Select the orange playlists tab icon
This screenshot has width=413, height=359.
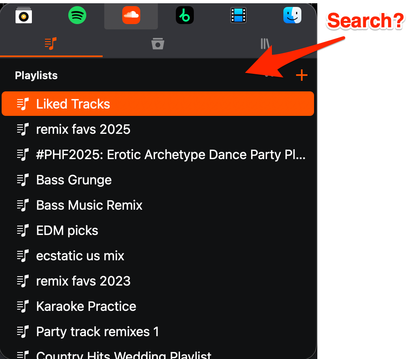(51, 43)
